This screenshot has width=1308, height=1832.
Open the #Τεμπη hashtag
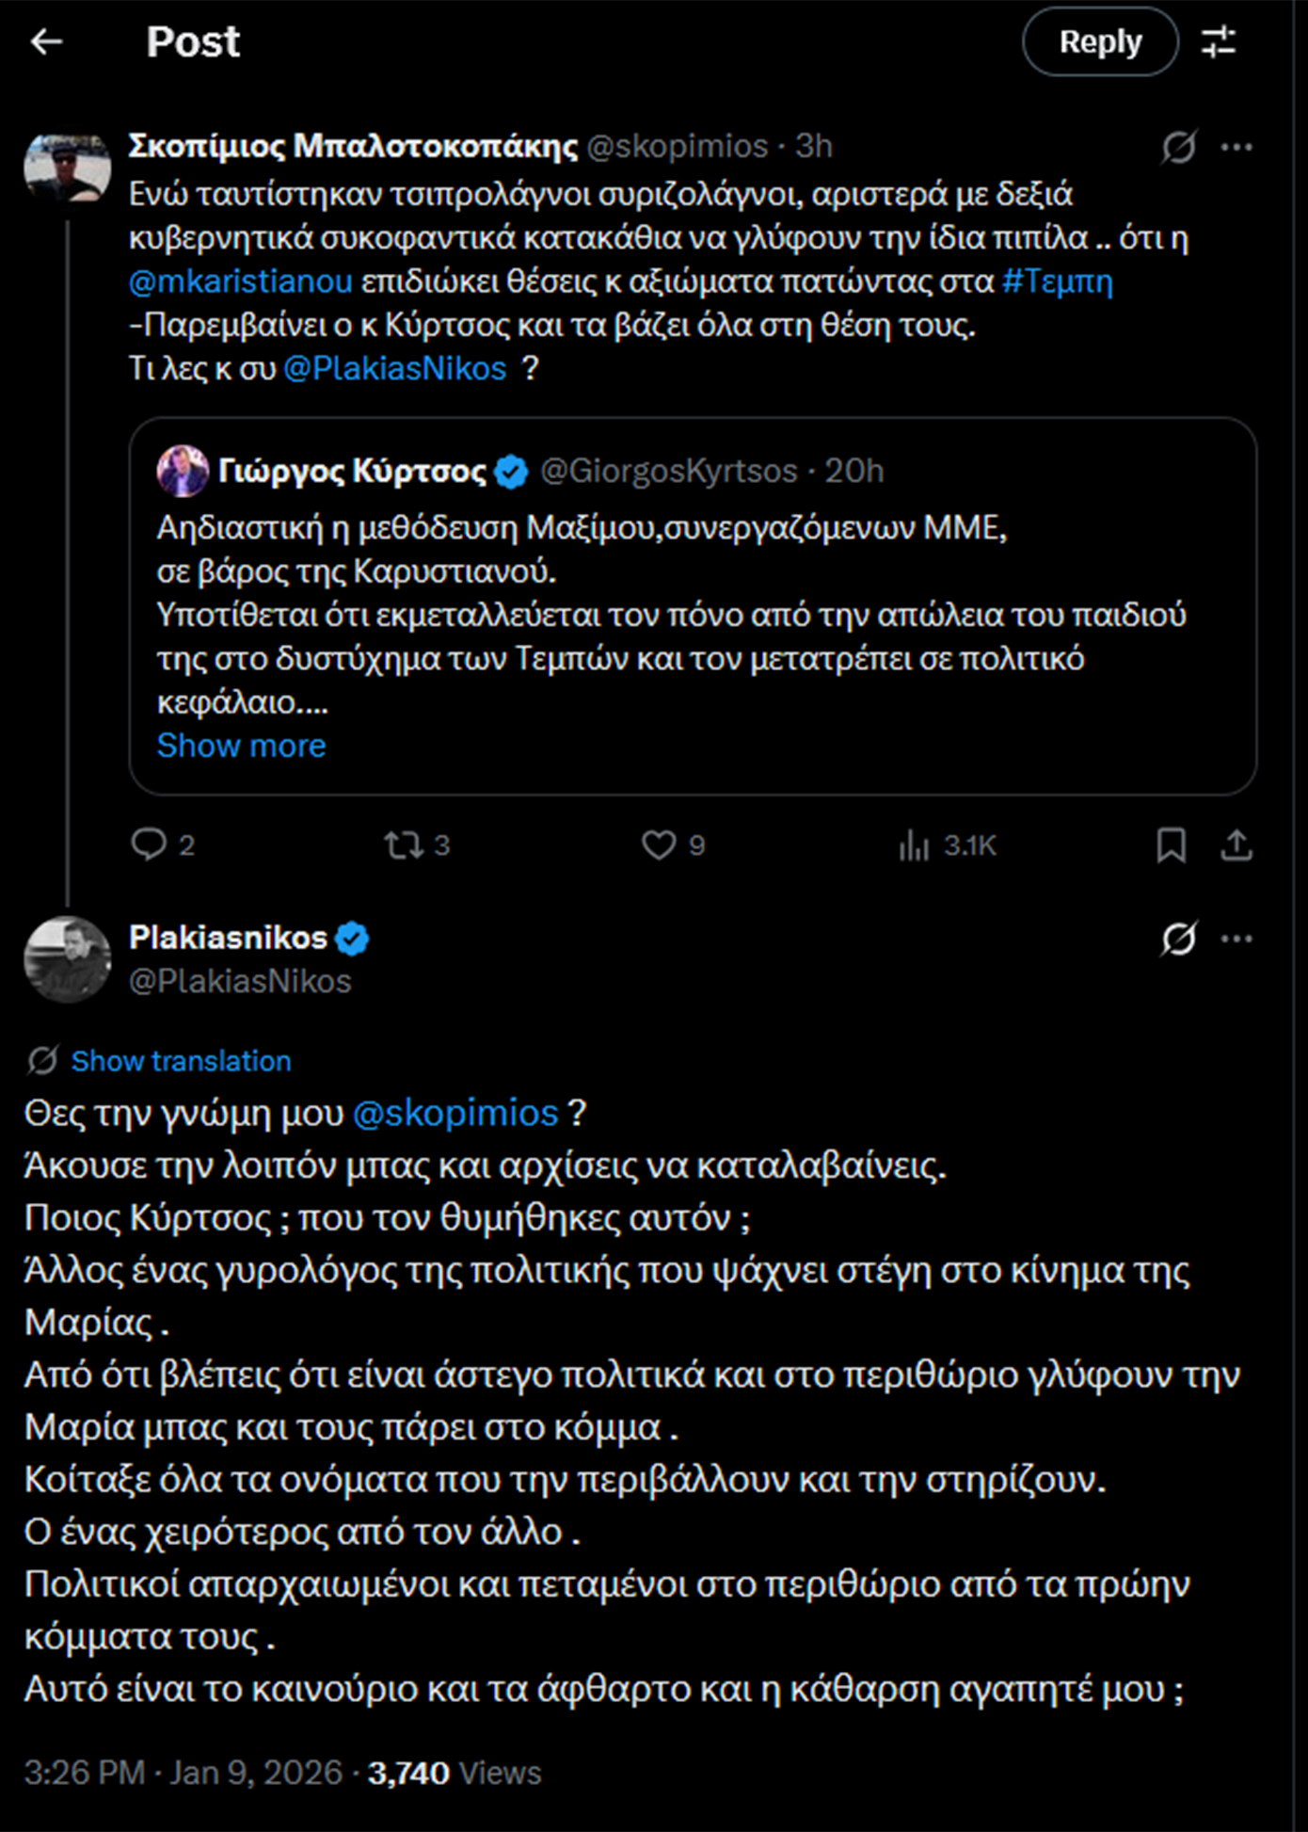coord(1057,281)
